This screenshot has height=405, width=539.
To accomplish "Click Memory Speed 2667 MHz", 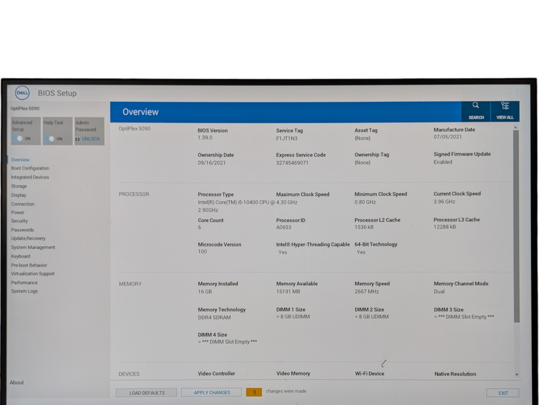I will 367,292.
